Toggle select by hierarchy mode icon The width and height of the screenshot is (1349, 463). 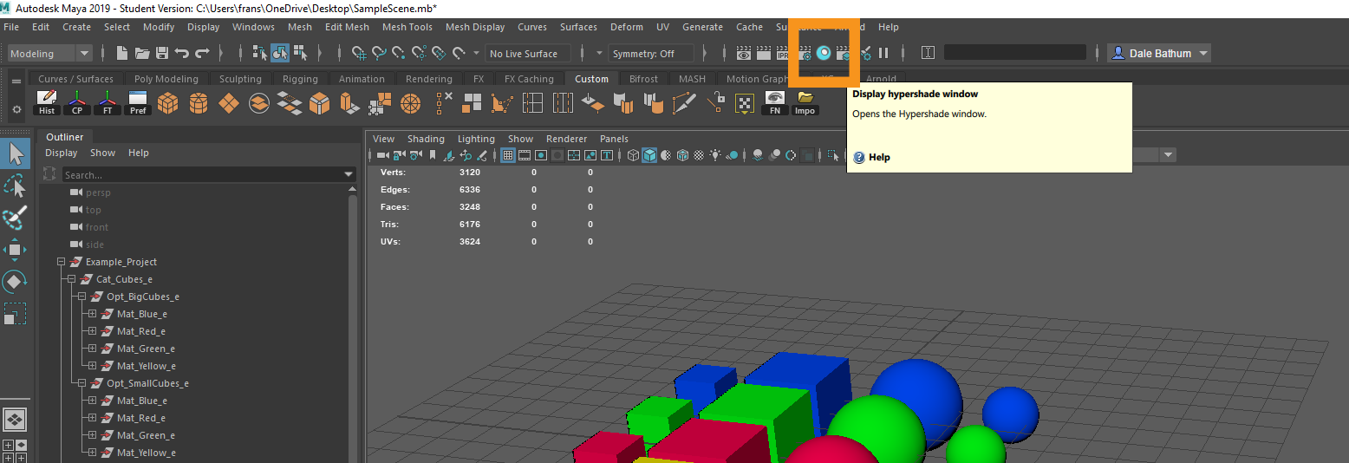pos(261,53)
